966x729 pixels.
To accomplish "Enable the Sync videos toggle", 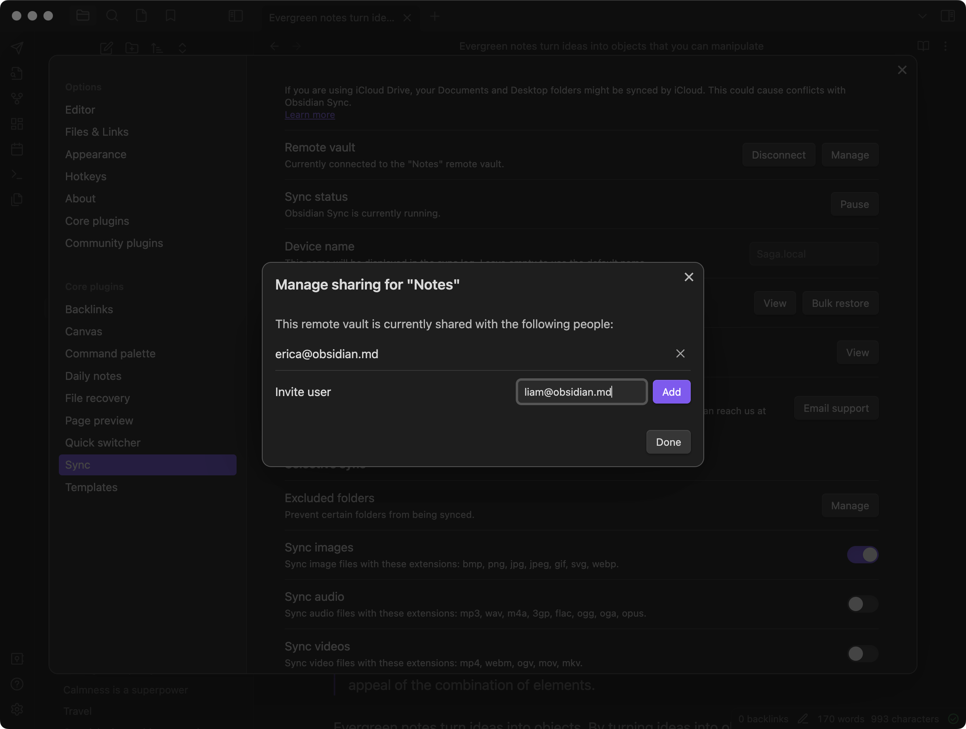I will click(863, 654).
